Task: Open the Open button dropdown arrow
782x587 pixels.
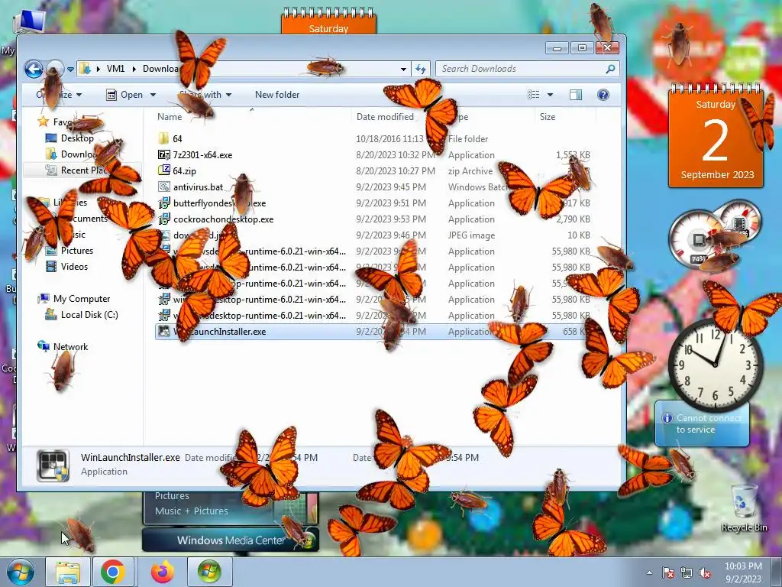Action: [x=153, y=95]
